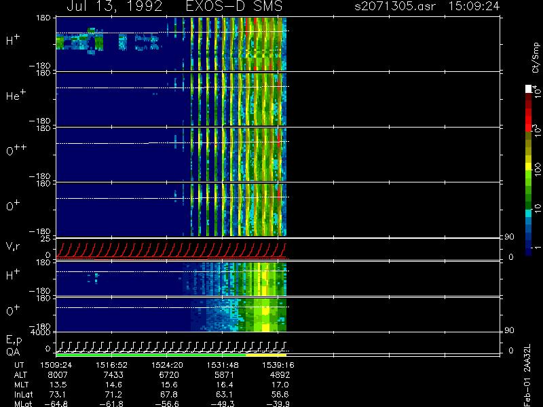
Task: Click the altitude value "8007"
Action: [58, 375]
